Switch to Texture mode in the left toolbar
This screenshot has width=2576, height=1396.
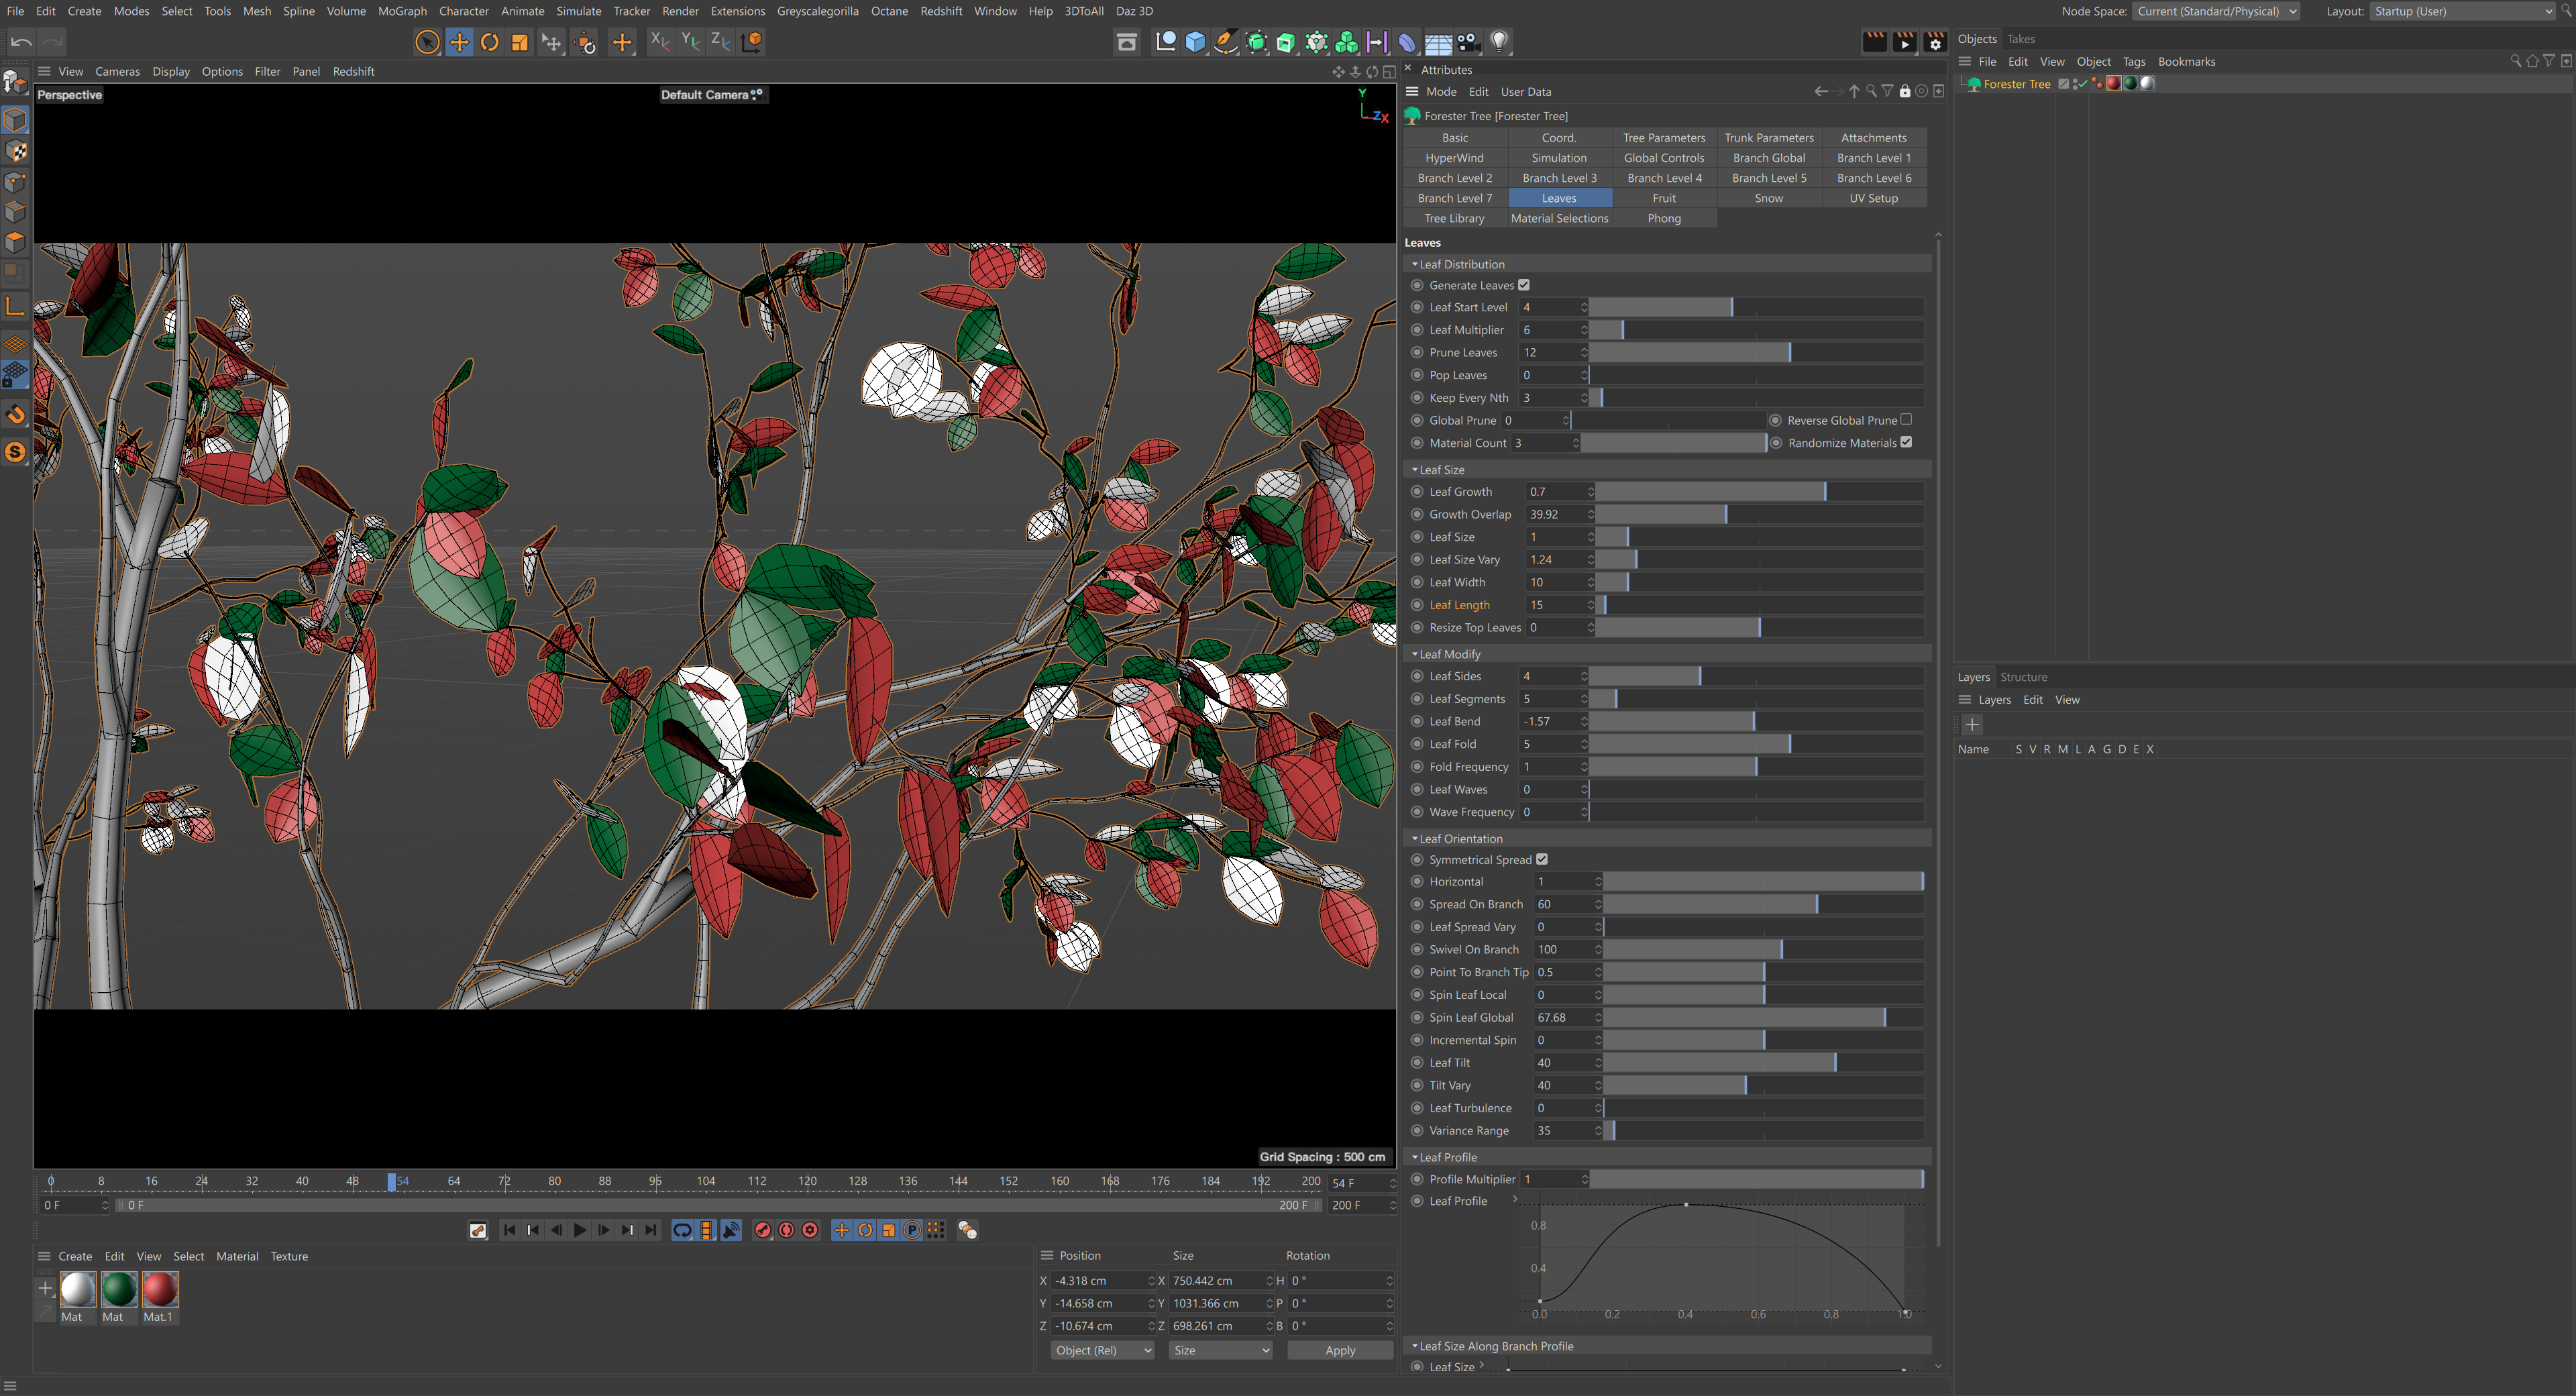point(16,151)
